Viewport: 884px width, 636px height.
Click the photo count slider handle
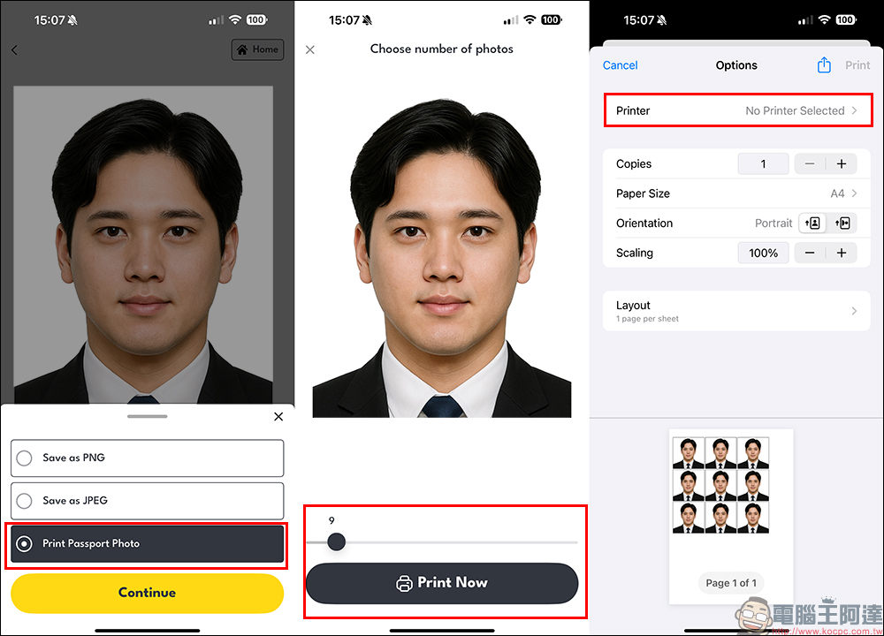(336, 541)
